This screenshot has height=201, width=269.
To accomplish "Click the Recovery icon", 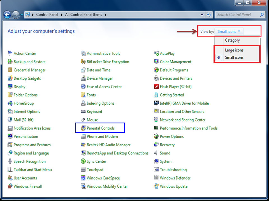I will pyautogui.click(x=156, y=145).
